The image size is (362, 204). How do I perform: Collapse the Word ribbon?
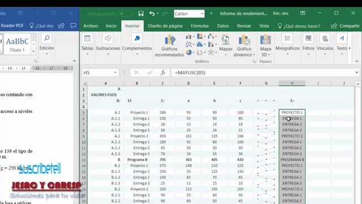tap(74, 61)
